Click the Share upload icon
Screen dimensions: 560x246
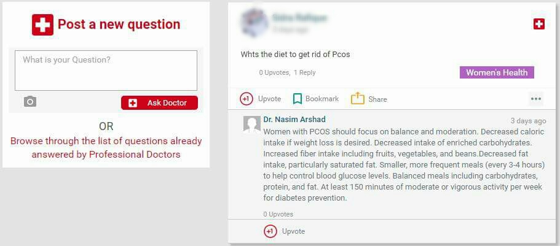click(358, 98)
